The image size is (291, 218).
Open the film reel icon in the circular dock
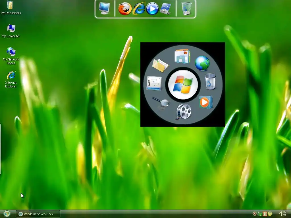click(x=183, y=112)
